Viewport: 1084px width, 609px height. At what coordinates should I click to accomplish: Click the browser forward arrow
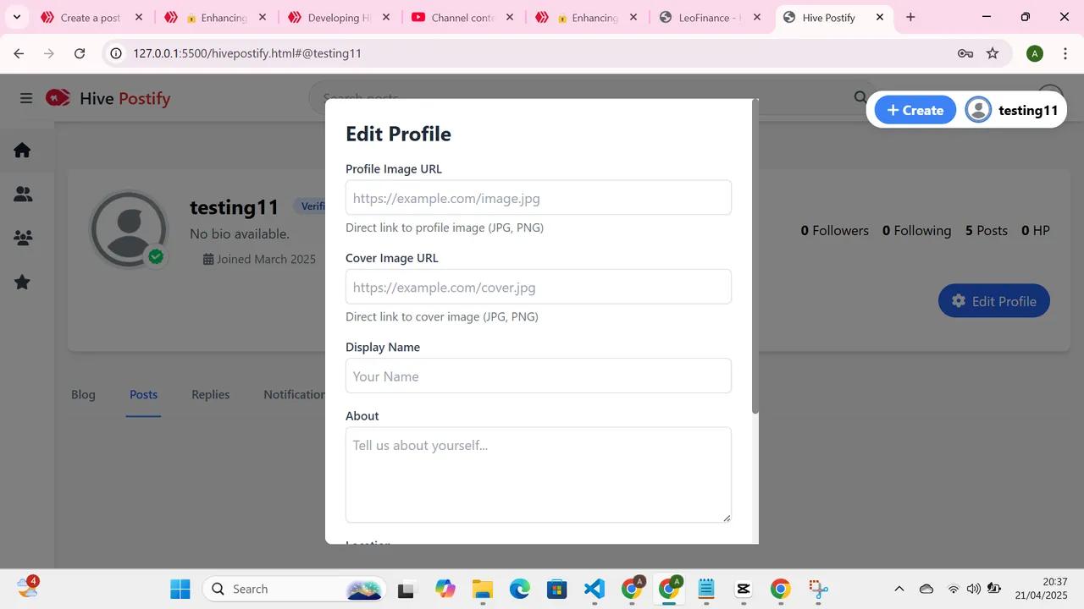tap(49, 53)
